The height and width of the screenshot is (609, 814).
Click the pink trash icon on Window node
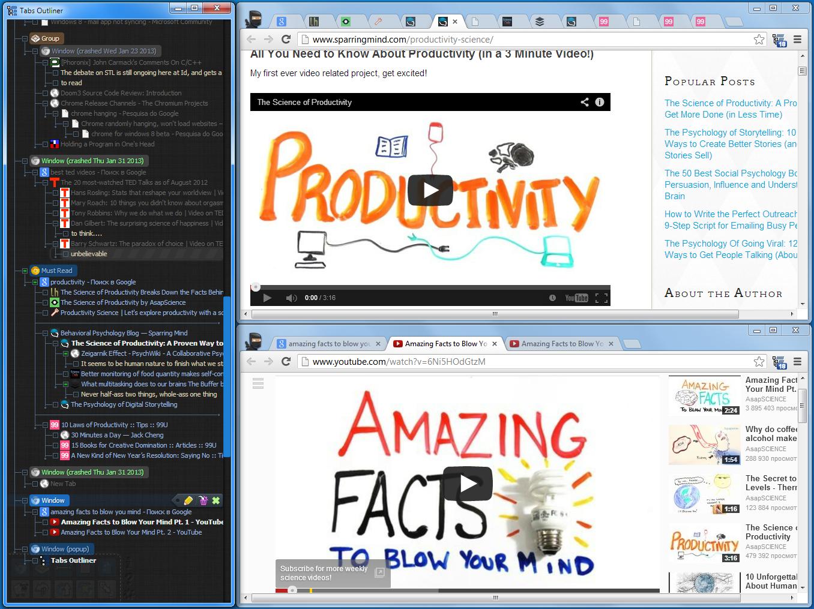203,500
